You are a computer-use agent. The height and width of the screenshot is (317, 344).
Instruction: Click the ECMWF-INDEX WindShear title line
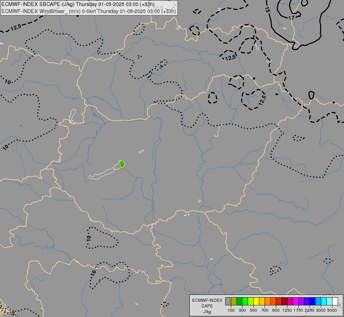89,11
